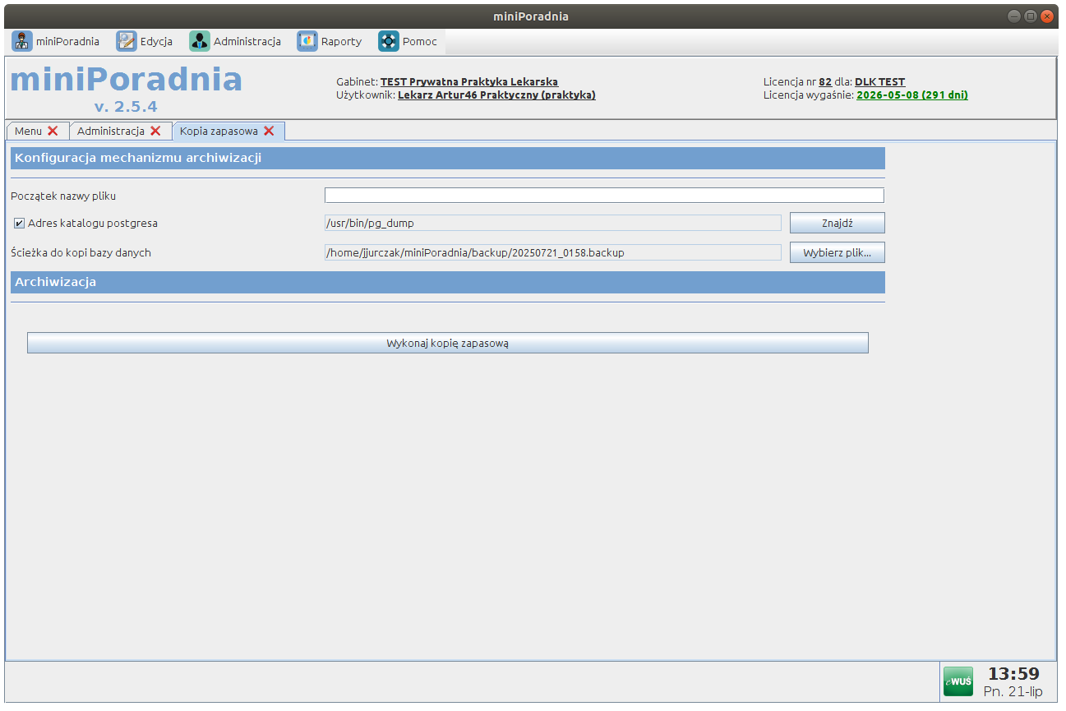Screen dimensions: 1066x711
Task: Close the Kopia zapasowa tab
Action: [269, 132]
